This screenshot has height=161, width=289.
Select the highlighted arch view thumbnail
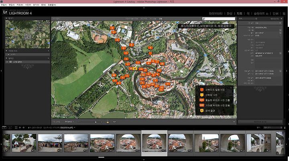(154, 143)
